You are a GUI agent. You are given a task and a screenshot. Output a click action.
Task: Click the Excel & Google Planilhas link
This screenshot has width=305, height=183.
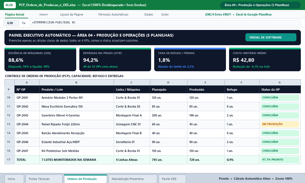click(x=254, y=14)
